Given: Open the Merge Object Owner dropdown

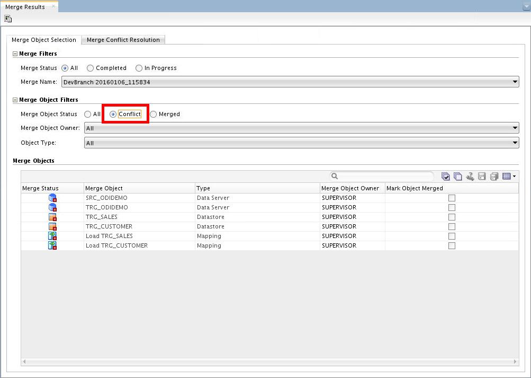Looking at the screenshot, I should (301, 128).
